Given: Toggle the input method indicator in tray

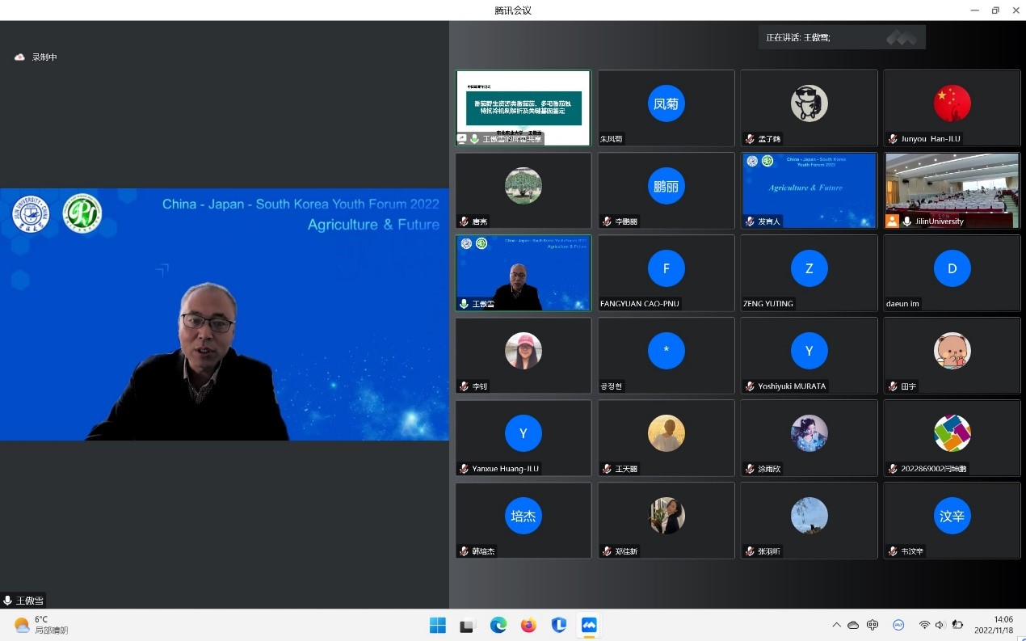Looking at the screenshot, I should [873, 625].
